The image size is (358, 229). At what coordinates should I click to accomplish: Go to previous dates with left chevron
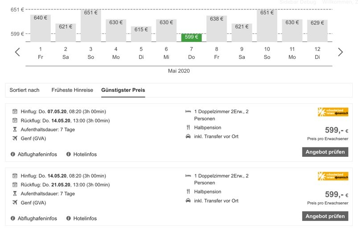[x=17, y=52]
